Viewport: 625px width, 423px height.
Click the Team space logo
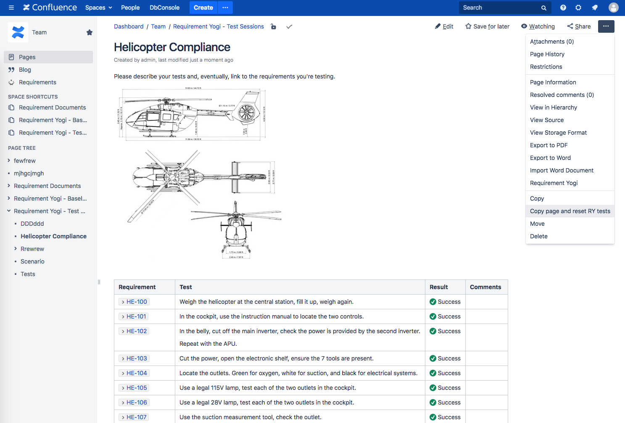click(x=18, y=32)
